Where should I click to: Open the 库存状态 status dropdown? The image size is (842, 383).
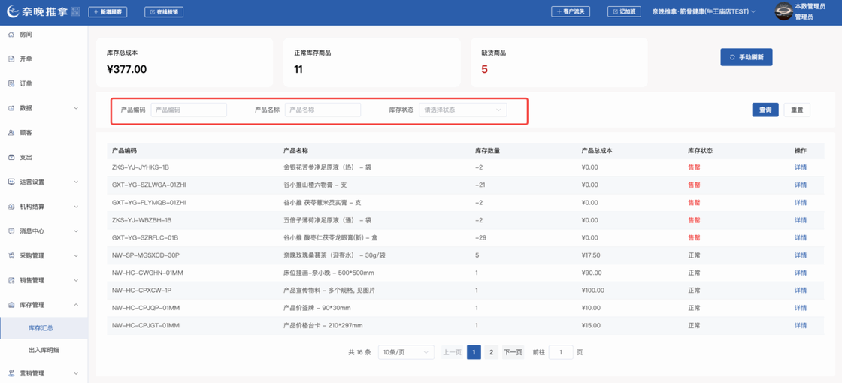(462, 110)
